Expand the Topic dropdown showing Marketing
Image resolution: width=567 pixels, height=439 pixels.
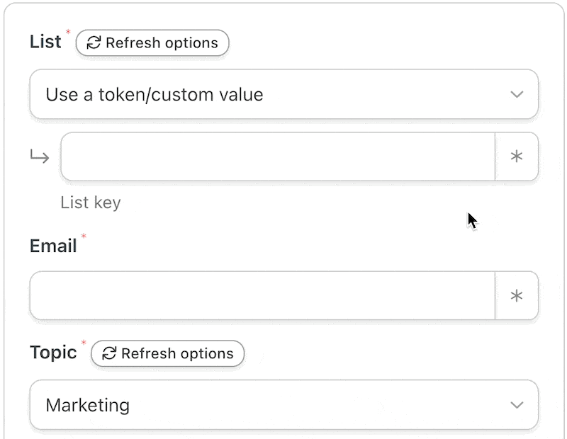click(283, 405)
